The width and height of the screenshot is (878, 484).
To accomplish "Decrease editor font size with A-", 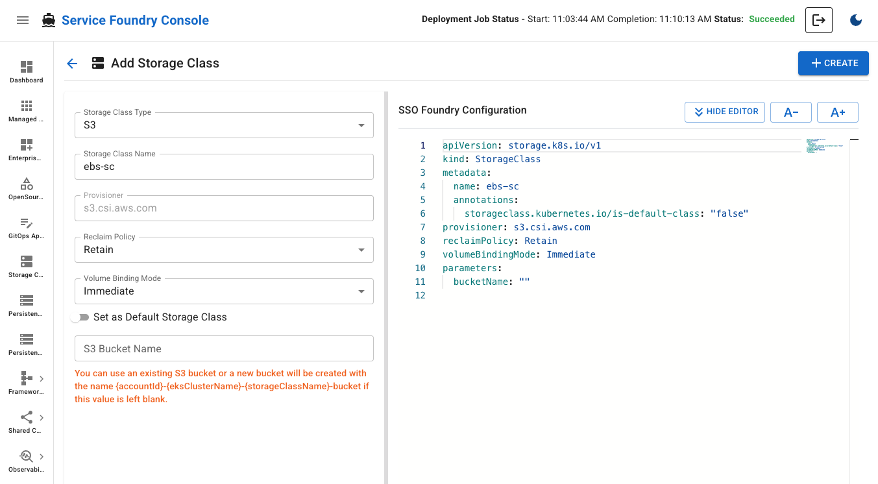I will (x=790, y=112).
